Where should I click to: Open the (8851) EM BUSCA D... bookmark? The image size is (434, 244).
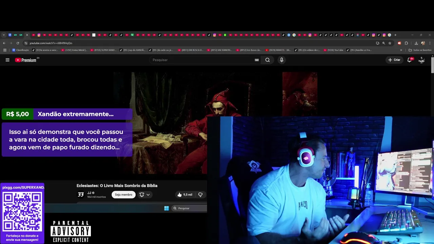[x=191, y=50]
